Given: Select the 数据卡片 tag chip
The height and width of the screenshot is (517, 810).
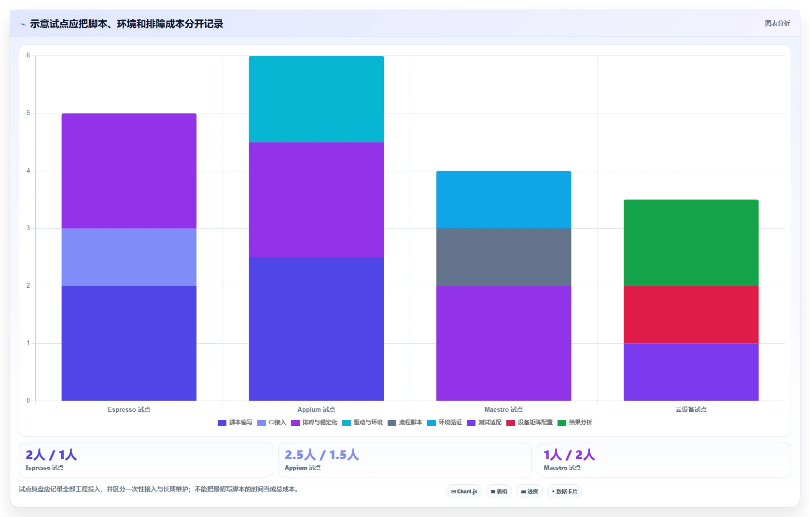Looking at the screenshot, I should [564, 491].
